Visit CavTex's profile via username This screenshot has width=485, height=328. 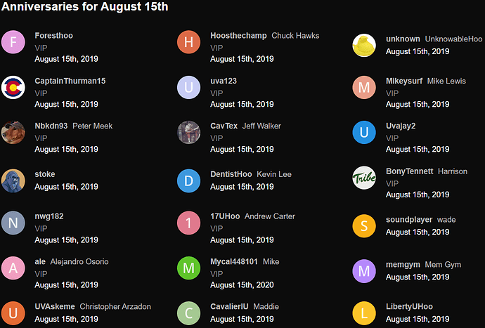224,126
